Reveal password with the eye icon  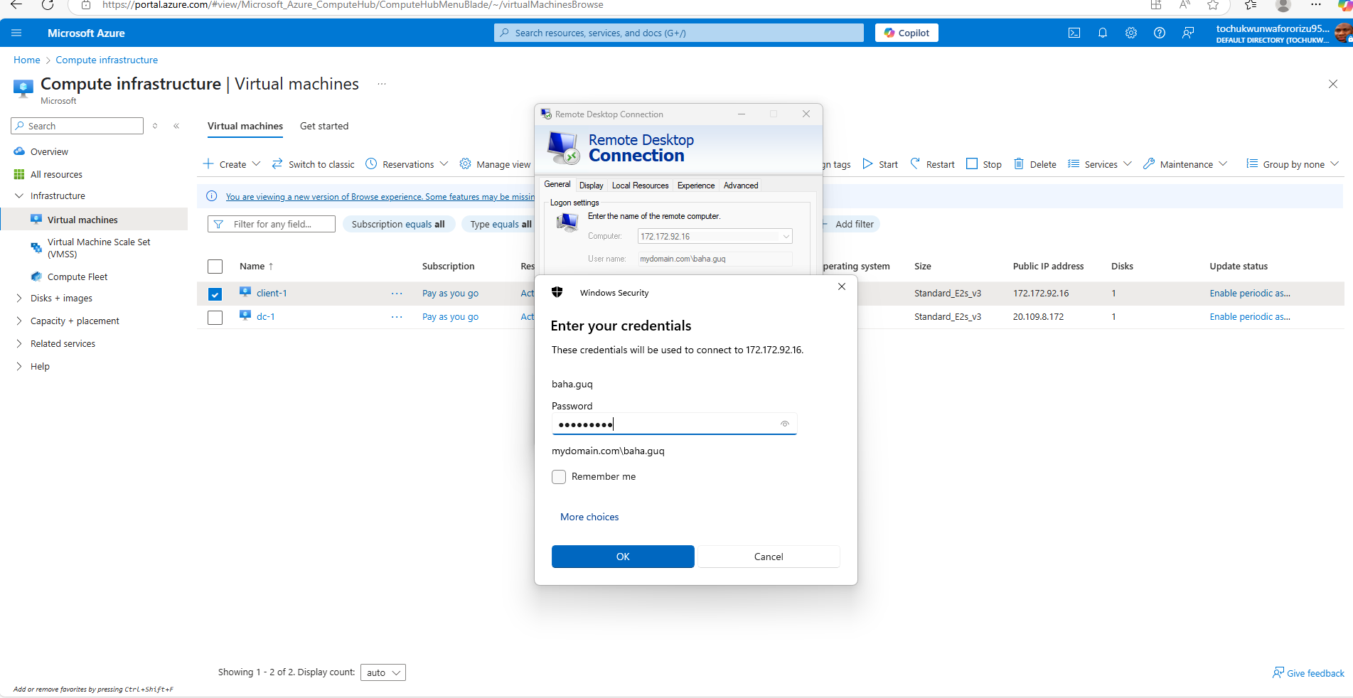pyautogui.click(x=785, y=424)
